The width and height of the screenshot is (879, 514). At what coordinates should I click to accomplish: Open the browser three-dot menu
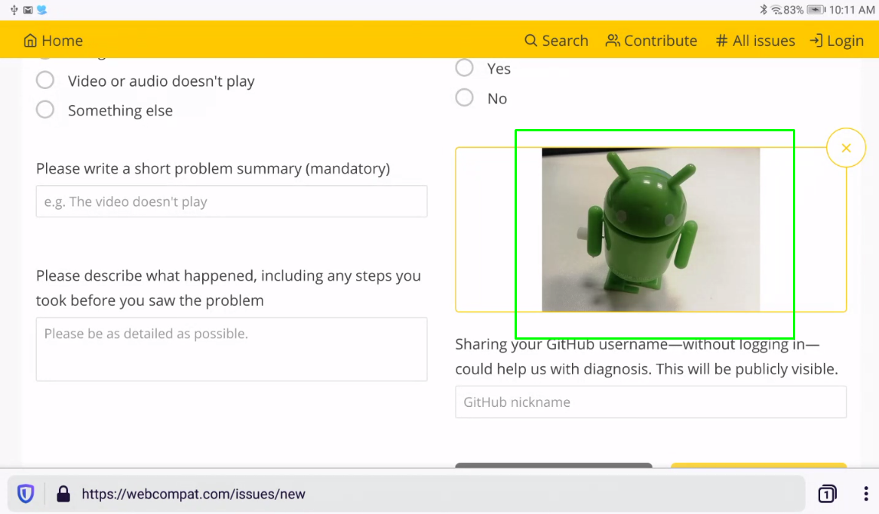[x=866, y=494]
